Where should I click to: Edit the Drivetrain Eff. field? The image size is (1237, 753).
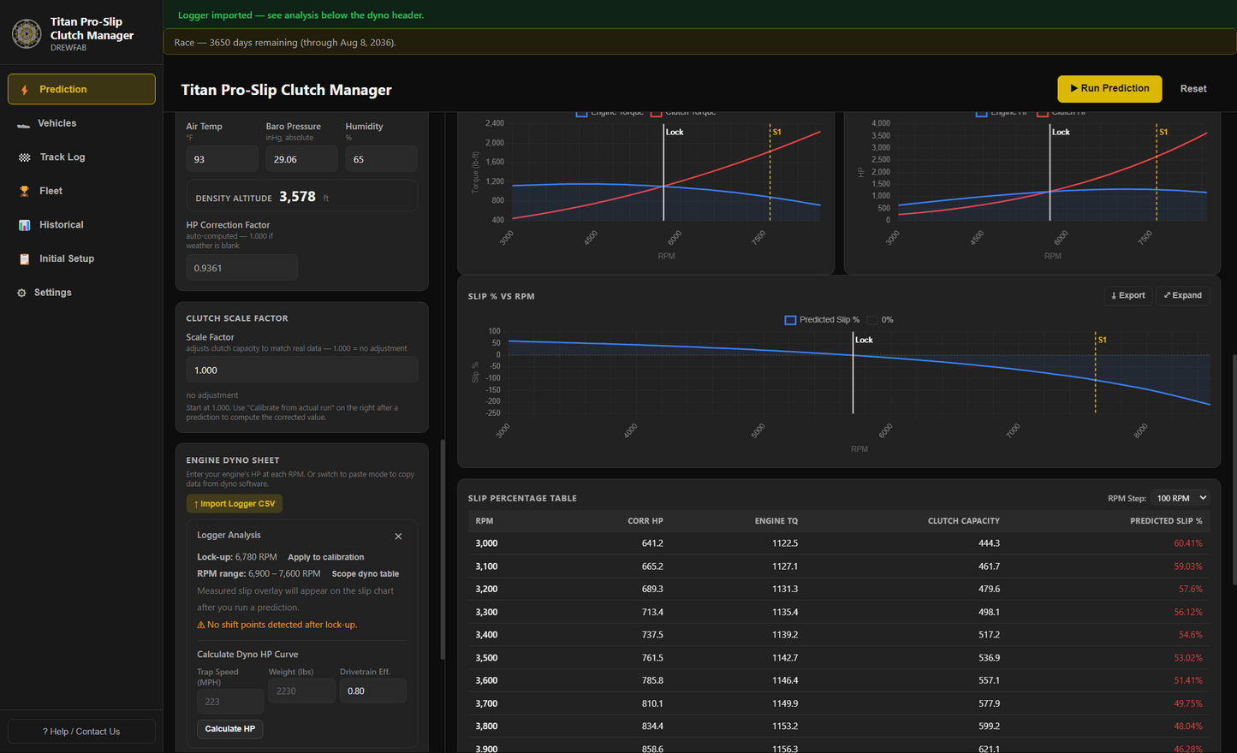point(373,691)
